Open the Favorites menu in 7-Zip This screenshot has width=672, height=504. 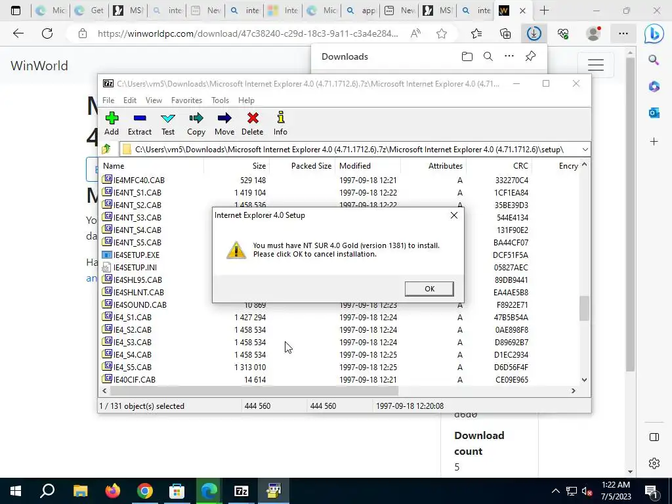click(186, 100)
